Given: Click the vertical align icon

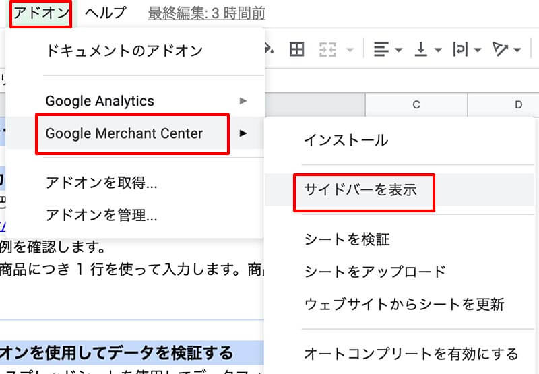Looking at the screenshot, I should coord(420,49).
